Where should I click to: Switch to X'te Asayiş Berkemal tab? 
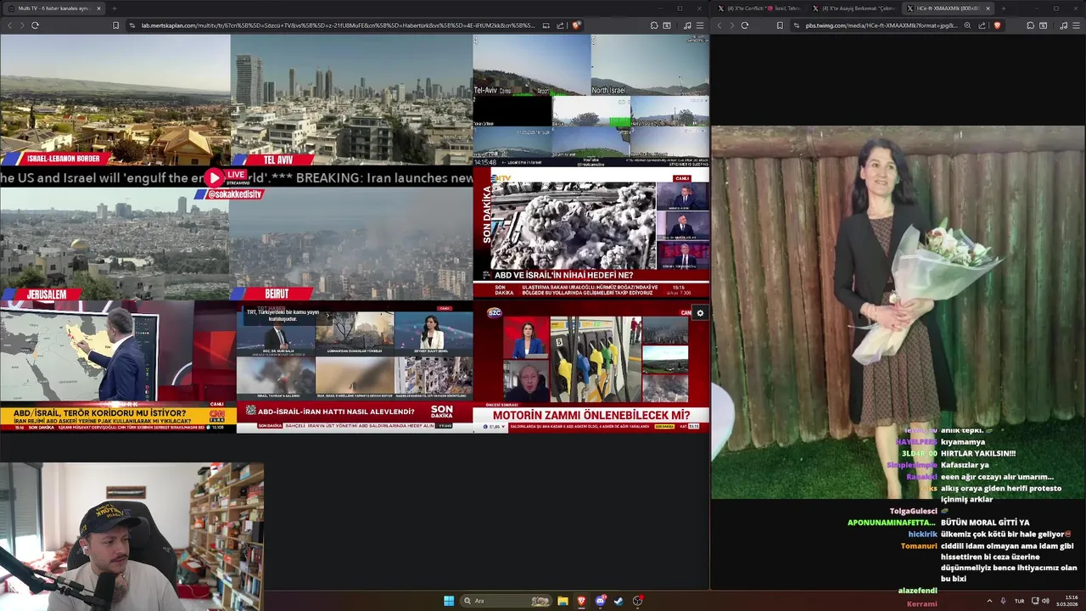point(854,8)
